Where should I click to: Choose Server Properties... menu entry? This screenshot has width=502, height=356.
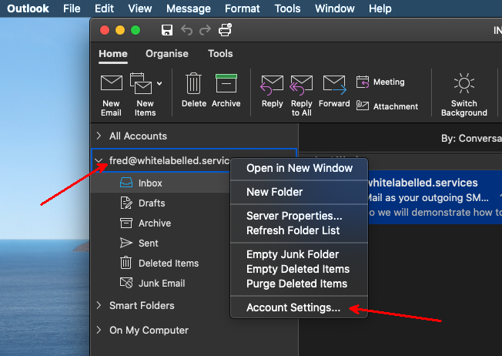299,216
